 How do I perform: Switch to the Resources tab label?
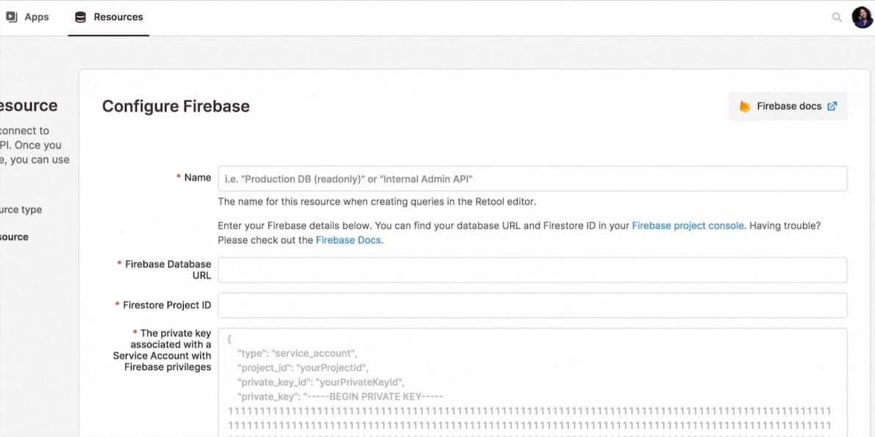[x=118, y=17]
